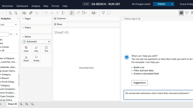193x108 pixels.
Task: Select the Citizen field in the data pane
Action: coord(5,47)
